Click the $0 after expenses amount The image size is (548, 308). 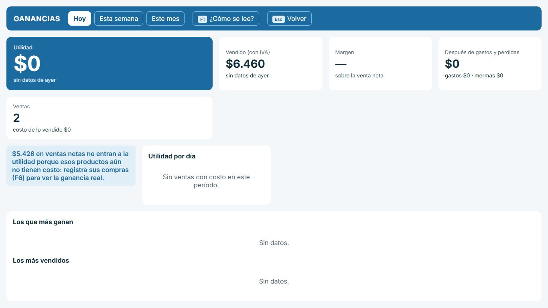tap(452, 64)
